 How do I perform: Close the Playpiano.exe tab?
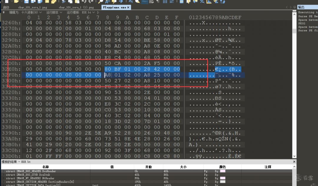(128, 7)
